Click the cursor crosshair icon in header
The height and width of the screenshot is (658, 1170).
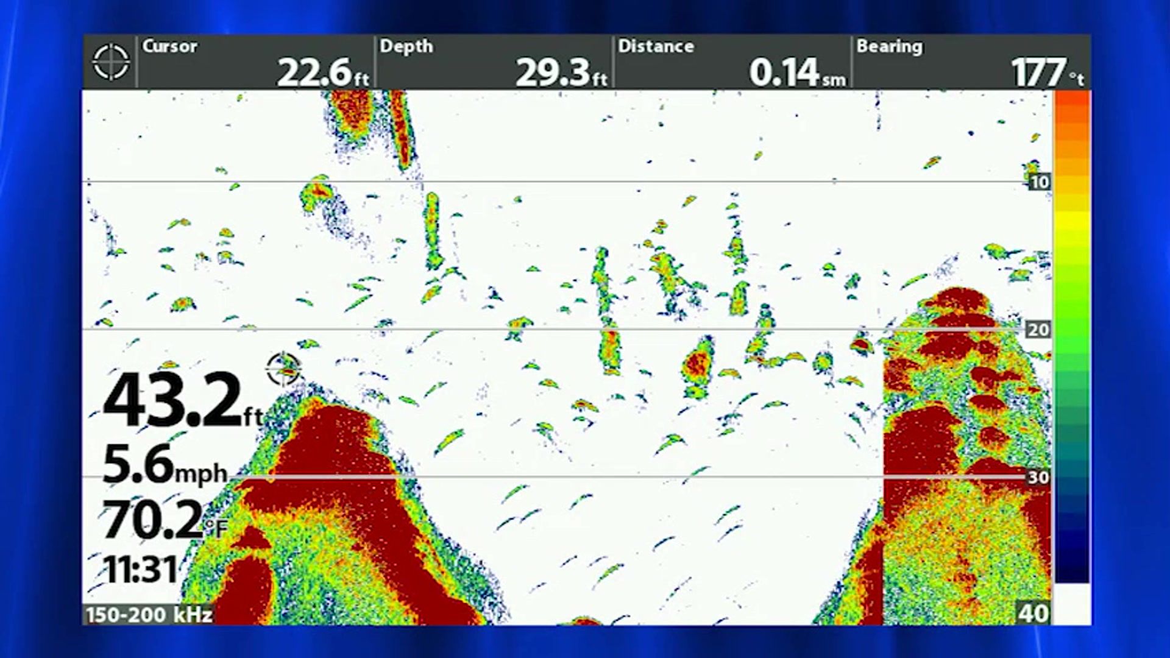pyautogui.click(x=111, y=62)
